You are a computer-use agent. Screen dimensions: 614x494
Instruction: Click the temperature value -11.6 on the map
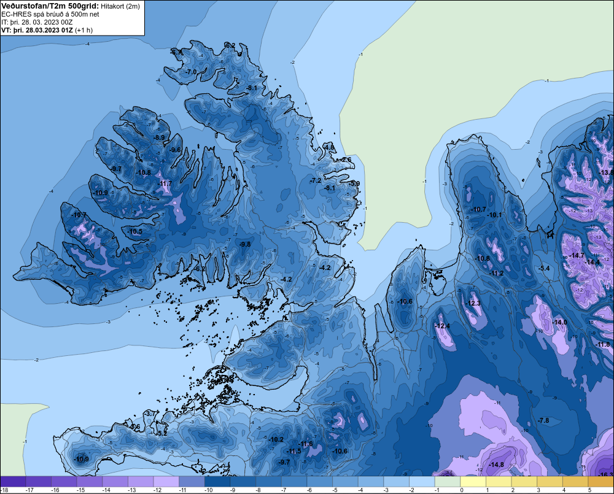click(x=305, y=444)
